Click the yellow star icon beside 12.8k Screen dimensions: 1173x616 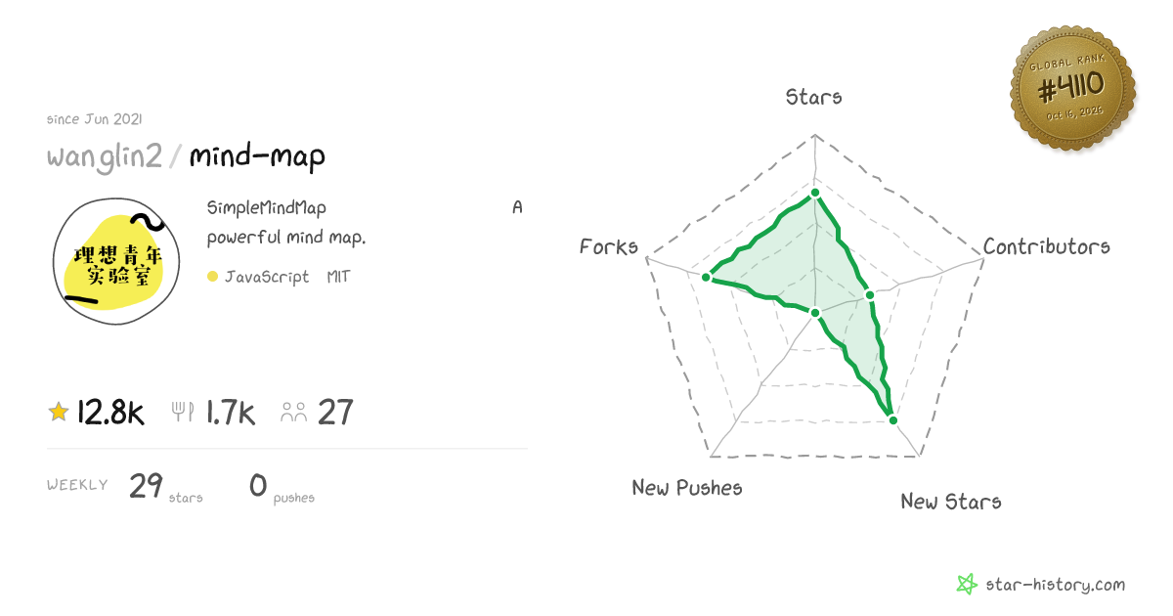[59, 412]
